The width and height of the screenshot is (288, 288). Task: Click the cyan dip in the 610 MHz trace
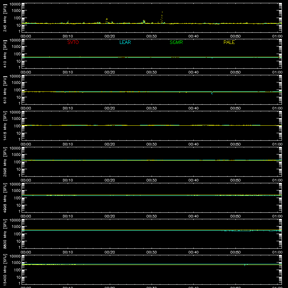212,93
